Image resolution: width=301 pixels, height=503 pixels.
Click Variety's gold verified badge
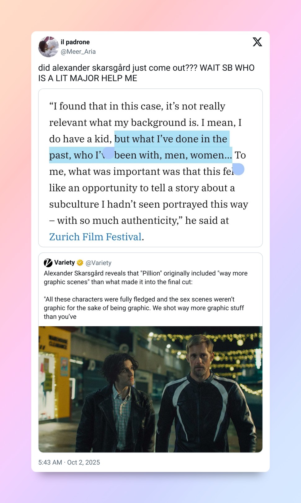pyautogui.click(x=80, y=263)
